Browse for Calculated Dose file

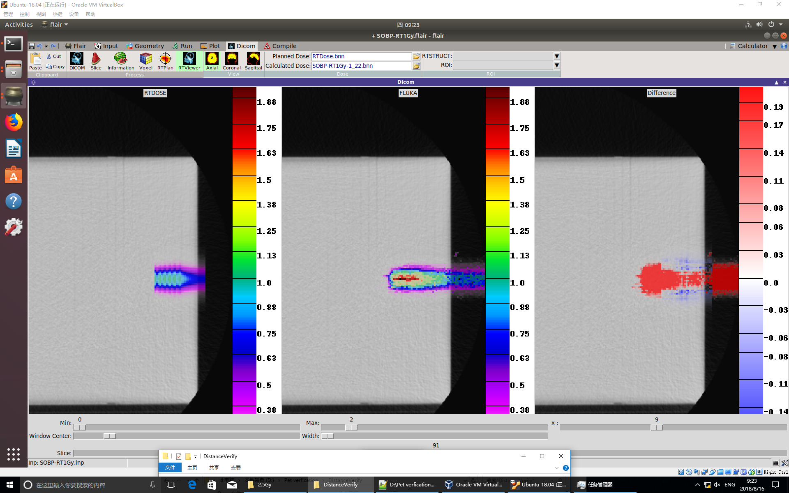pos(416,66)
